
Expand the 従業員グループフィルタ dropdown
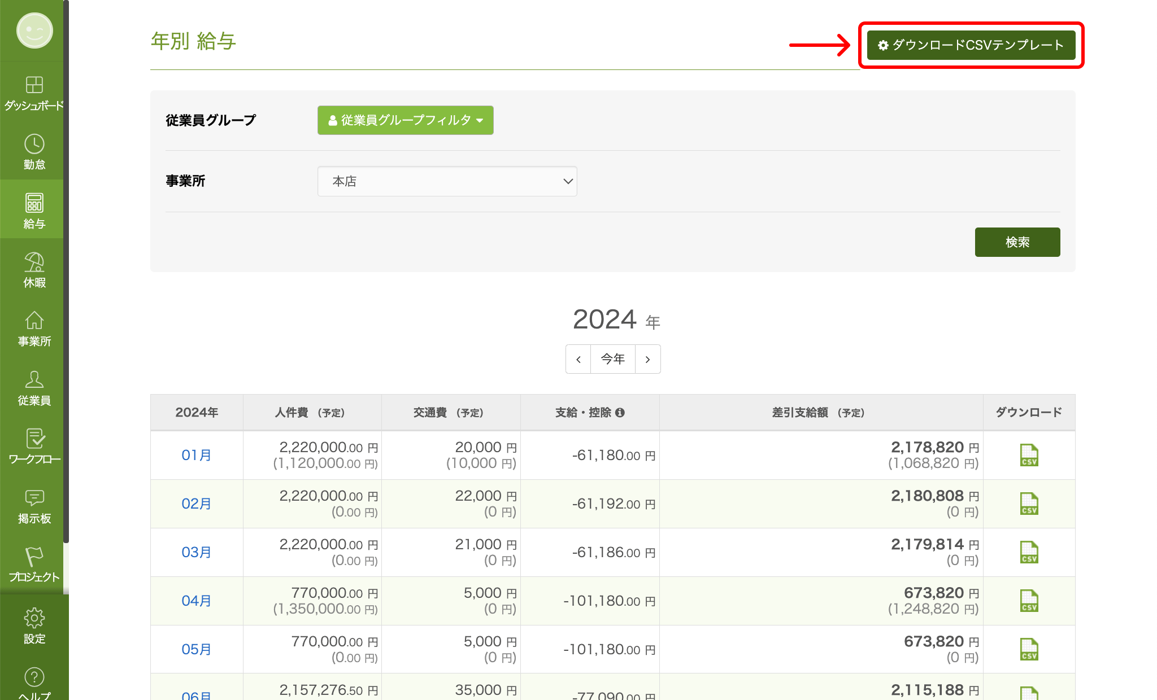point(405,120)
